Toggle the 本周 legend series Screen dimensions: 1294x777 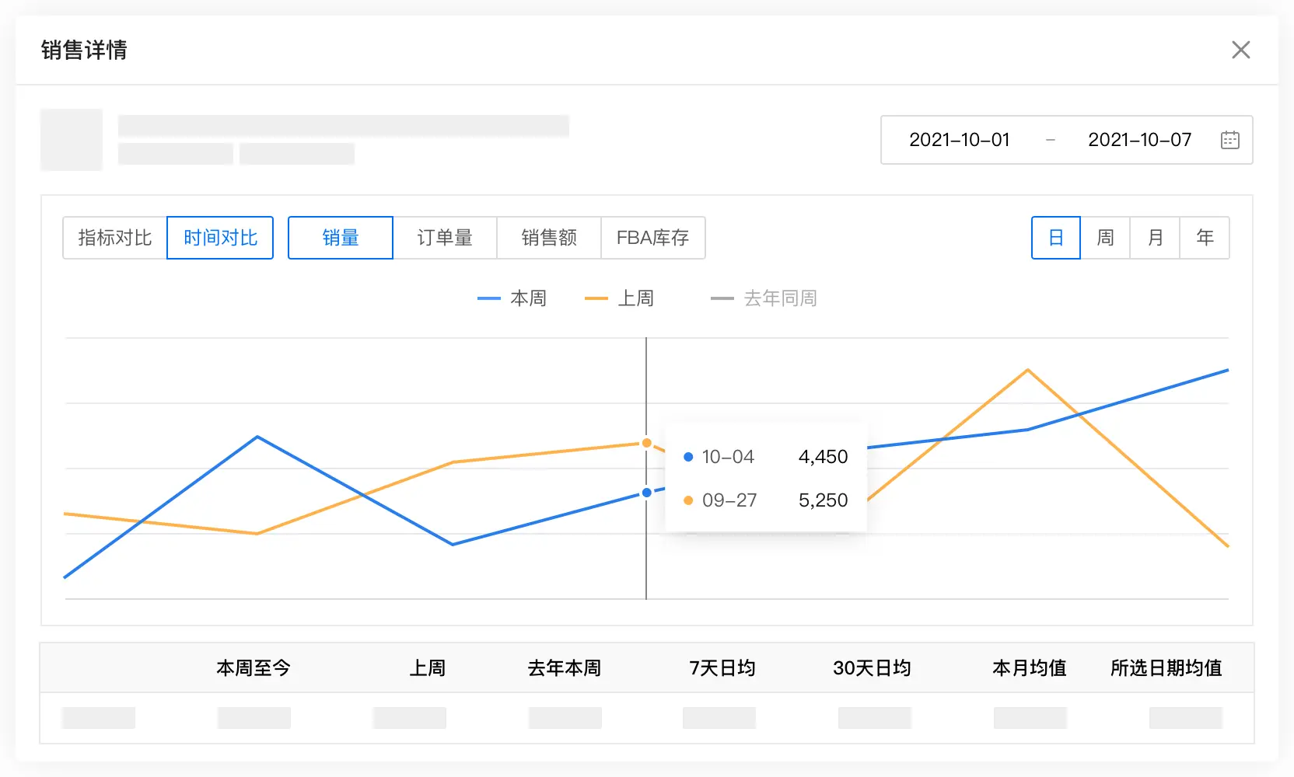(512, 298)
